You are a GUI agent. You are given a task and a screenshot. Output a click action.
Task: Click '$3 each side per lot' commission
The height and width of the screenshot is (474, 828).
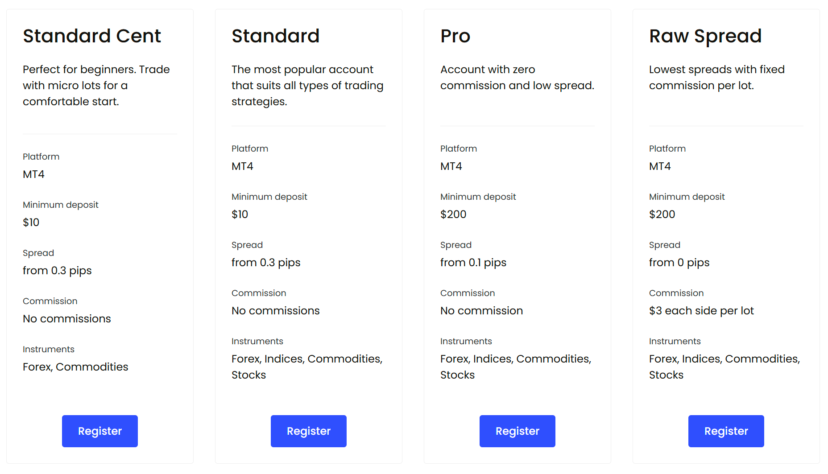[x=701, y=311]
